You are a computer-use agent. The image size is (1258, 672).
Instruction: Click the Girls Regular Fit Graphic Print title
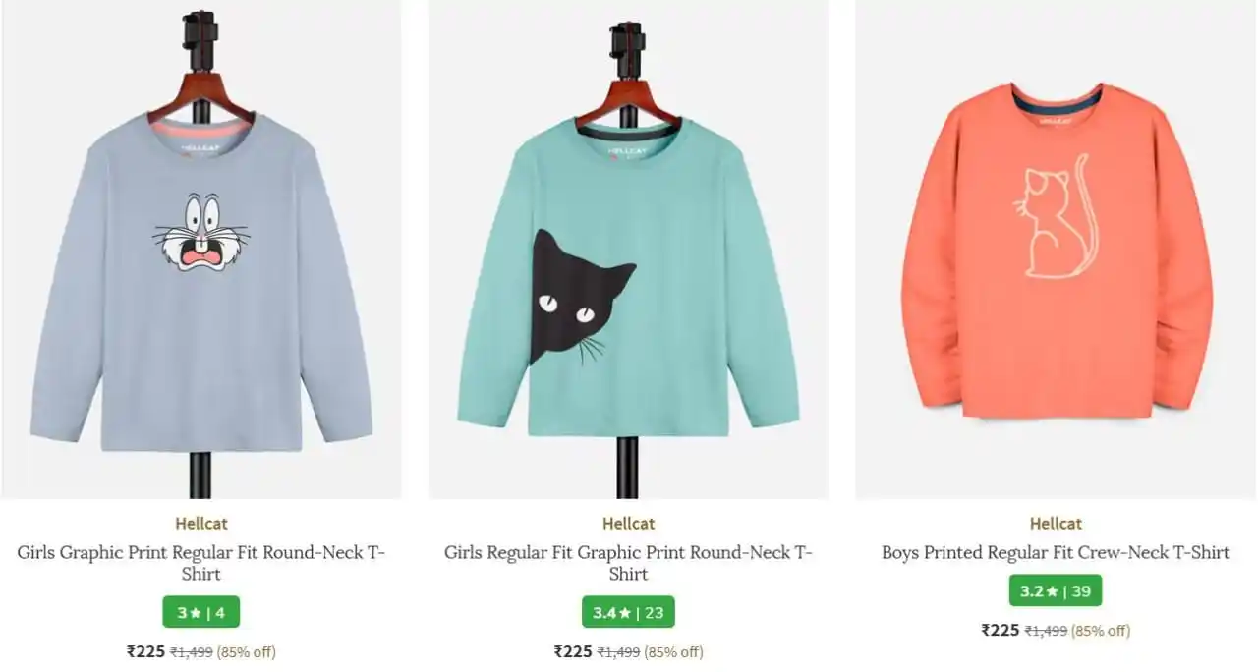point(628,562)
